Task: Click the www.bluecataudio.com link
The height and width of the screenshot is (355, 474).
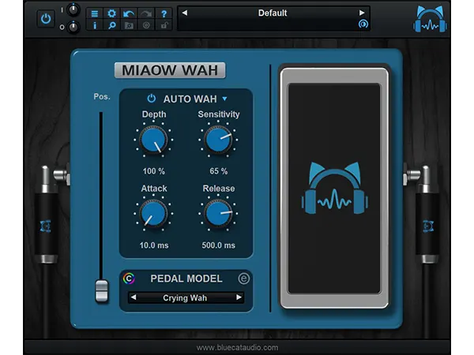Action: (236, 346)
